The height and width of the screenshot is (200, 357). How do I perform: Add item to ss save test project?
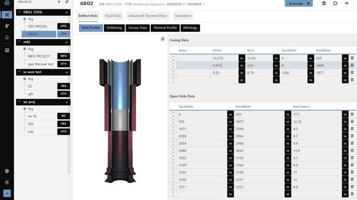pos(66,72)
